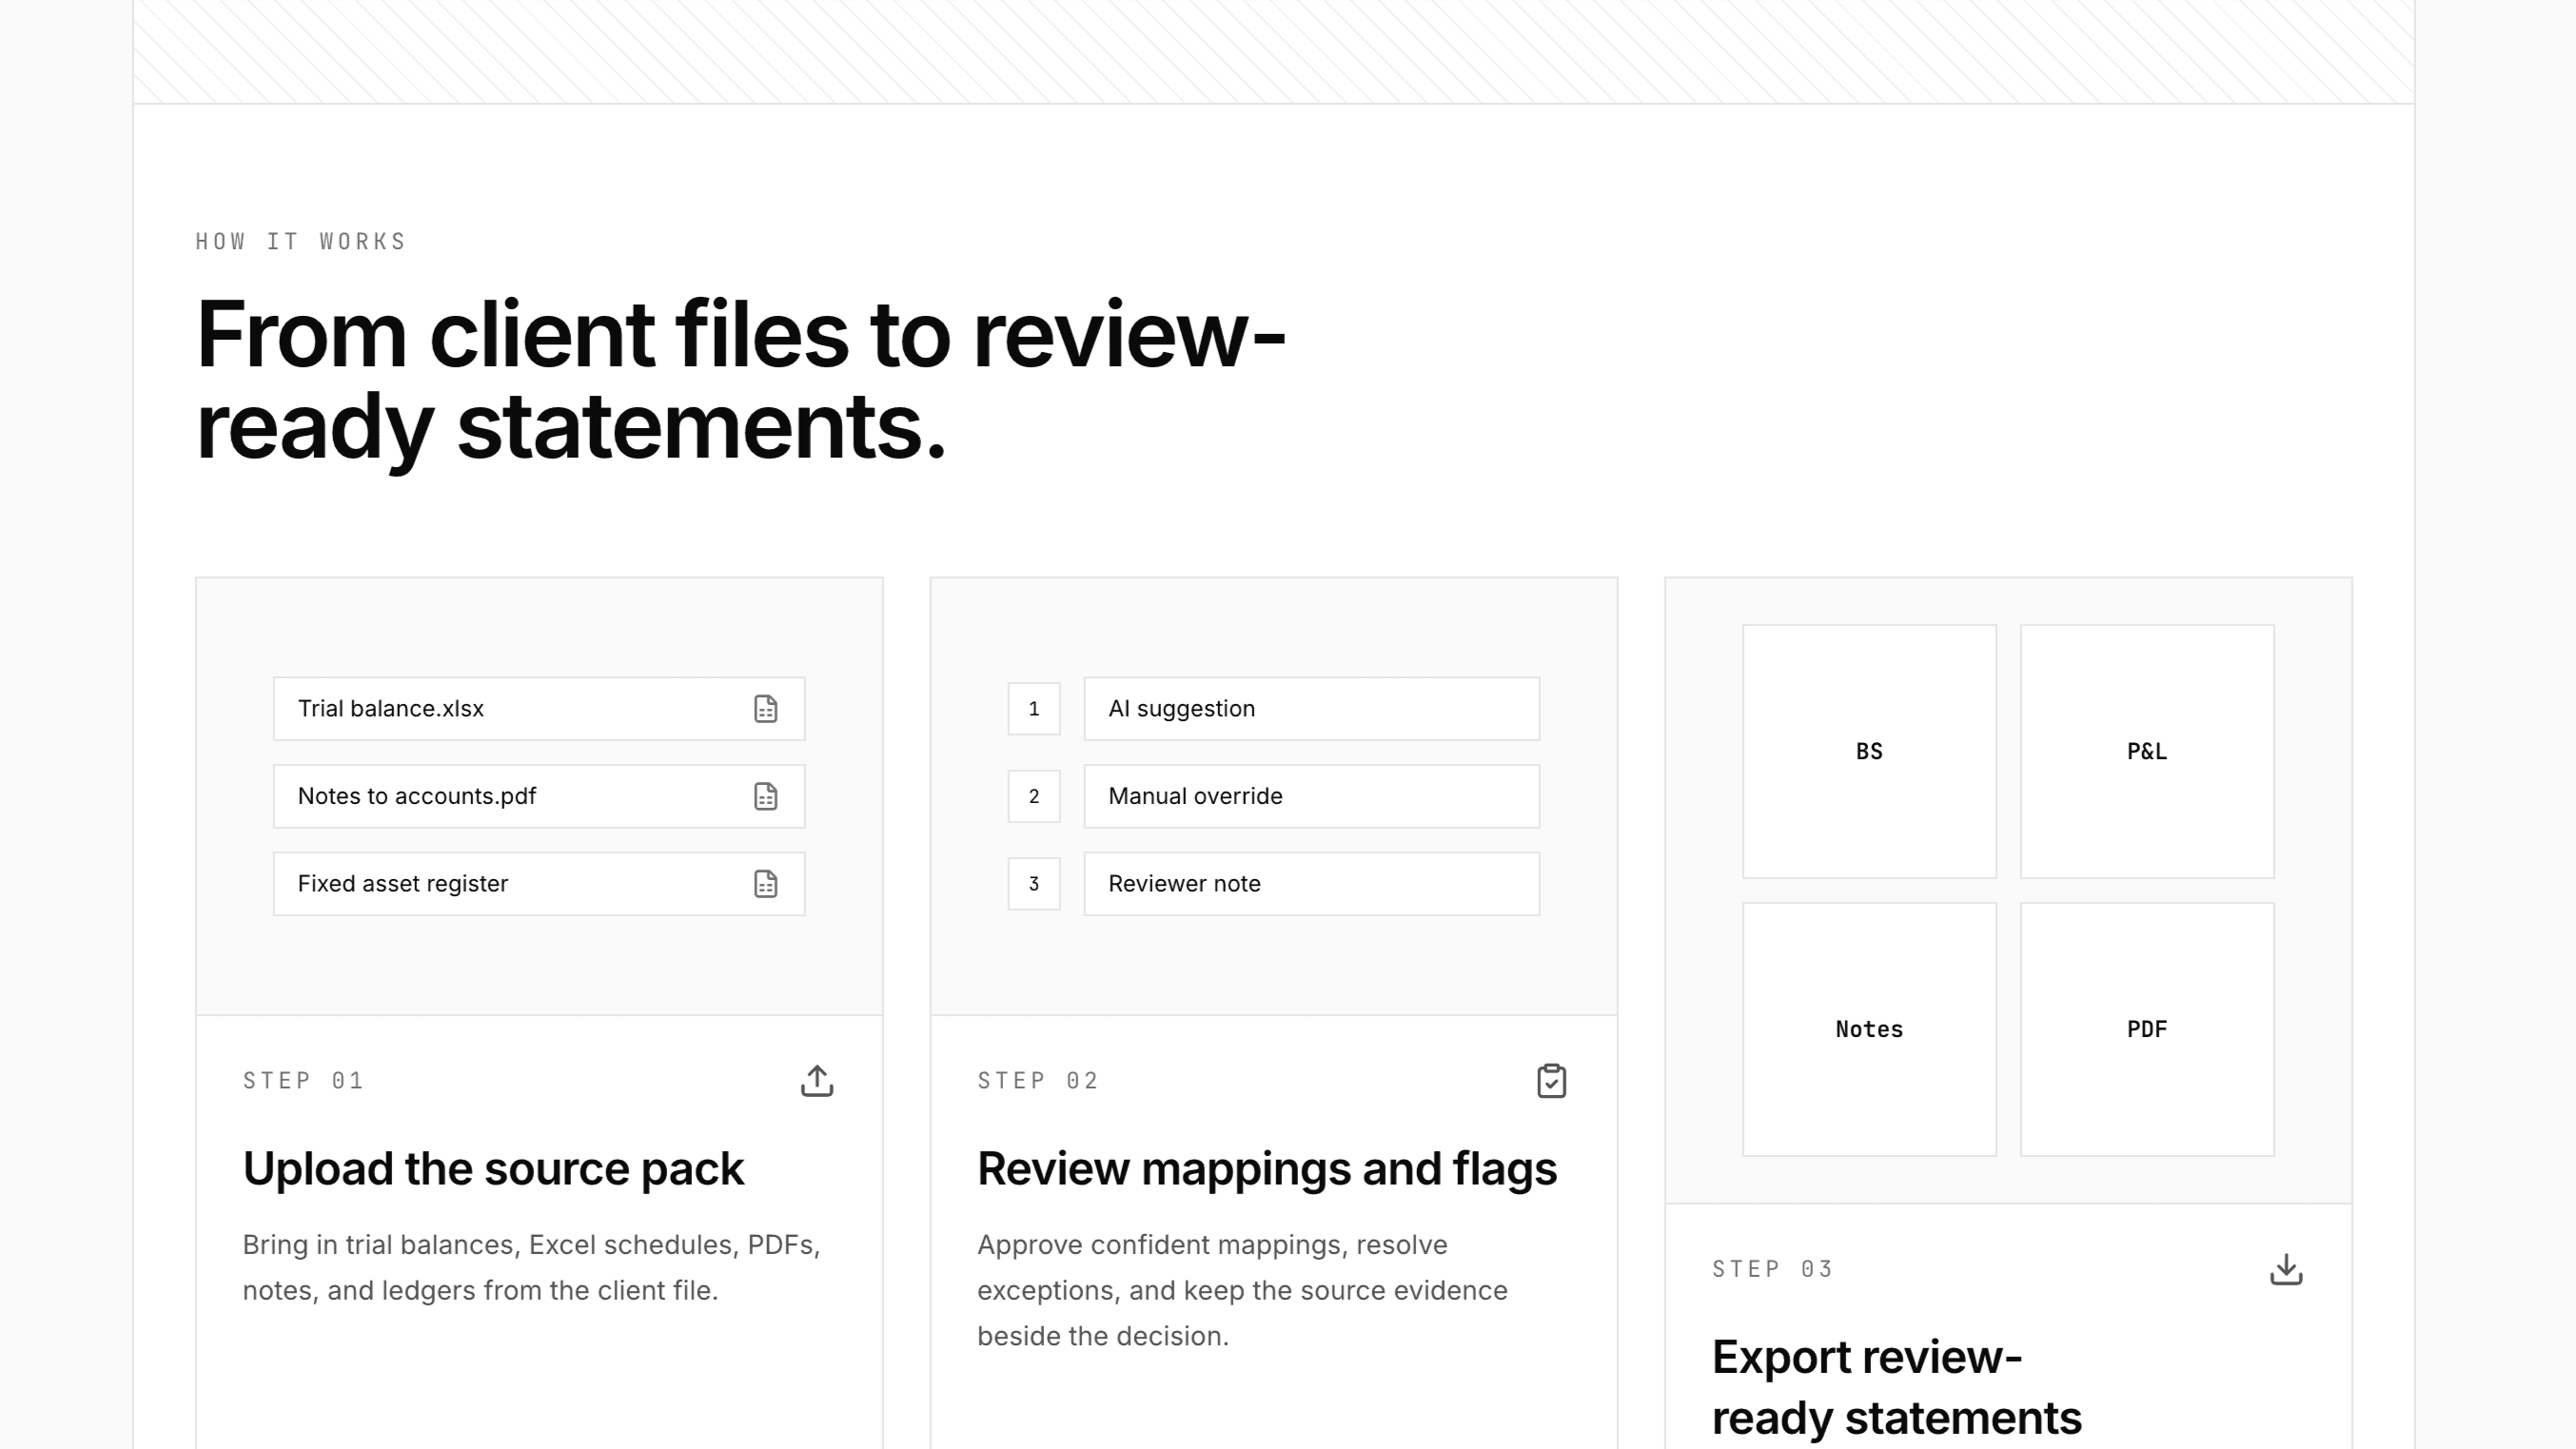2576x1449 pixels.
Task: Click the document icon on Notes to accounts.pdf
Action: click(765, 796)
